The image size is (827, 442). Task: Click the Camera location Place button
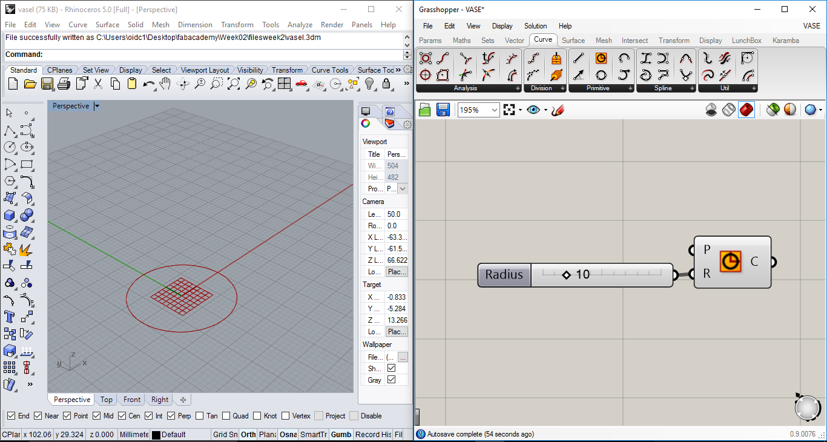point(397,272)
